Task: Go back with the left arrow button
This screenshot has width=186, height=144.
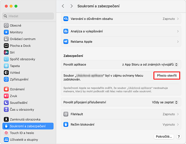Action: [63, 6]
